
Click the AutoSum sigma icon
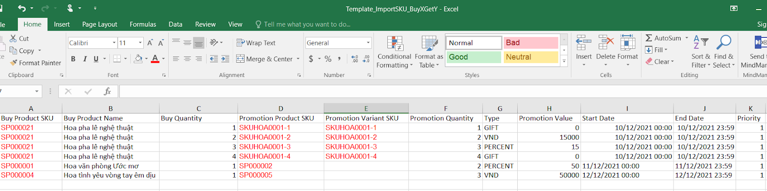coord(649,38)
